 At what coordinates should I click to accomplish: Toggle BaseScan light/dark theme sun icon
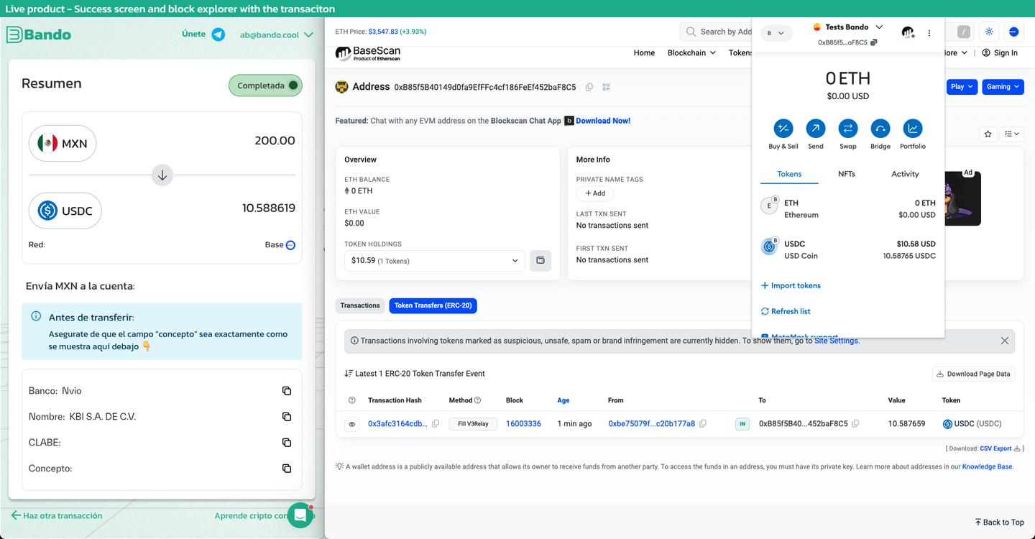pyautogui.click(x=989, y=32)
